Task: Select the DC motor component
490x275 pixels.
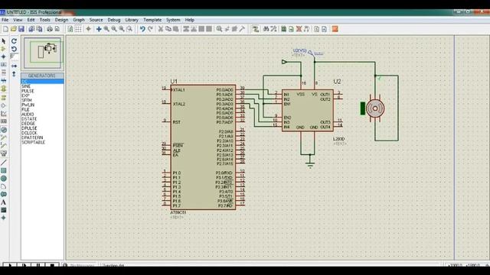Action: point(374,108)
